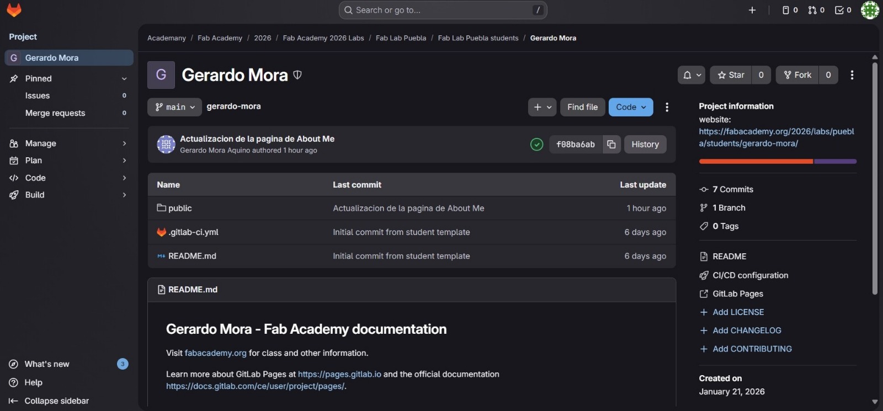Viewport: 883px width, 411px height.
Task: View the star count button
Action: 761,75
